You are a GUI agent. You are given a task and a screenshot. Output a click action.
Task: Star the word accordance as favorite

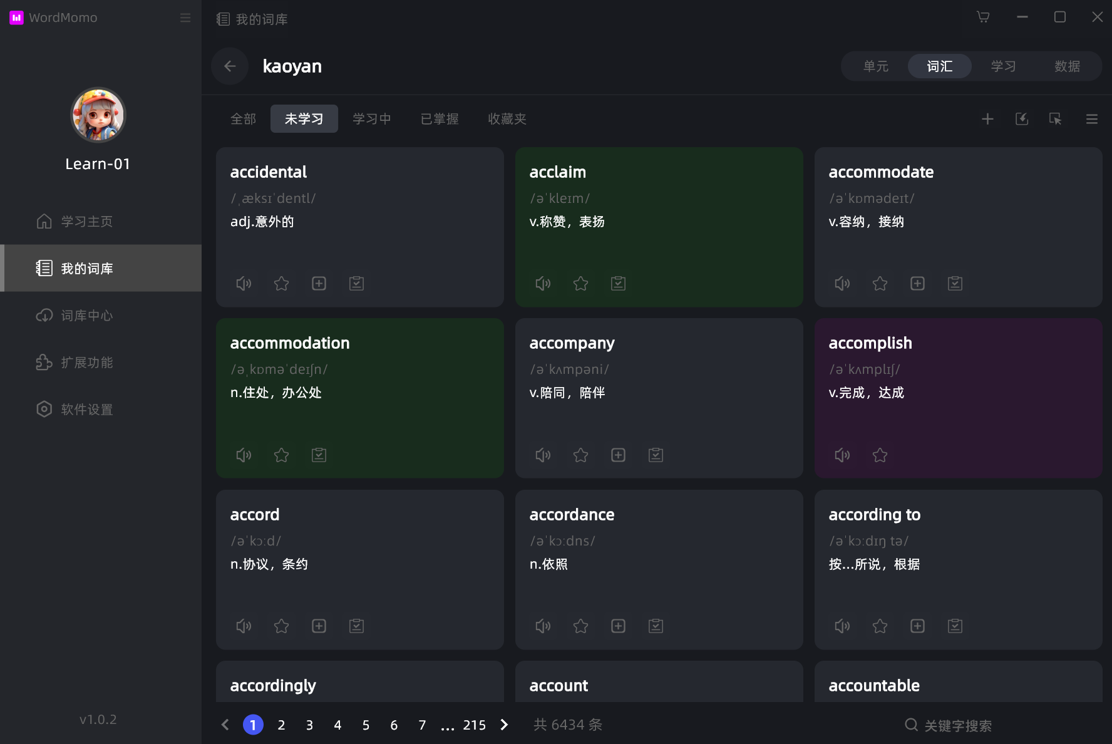pyautogui.click(x=580, y=626)
